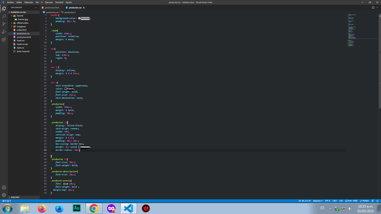Open the Ir menu
The width and height of the screenshot is (381, 214).
(x=42, y=2)
